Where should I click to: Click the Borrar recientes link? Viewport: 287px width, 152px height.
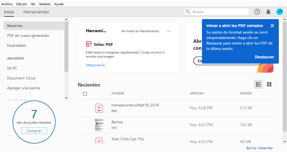(x=259, y=148)
